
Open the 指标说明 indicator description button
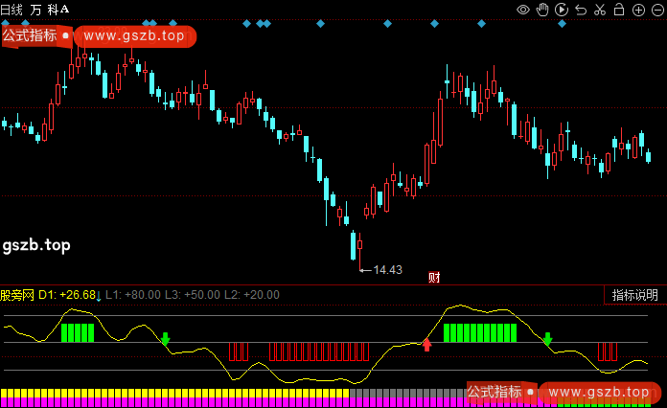point(635,295)
